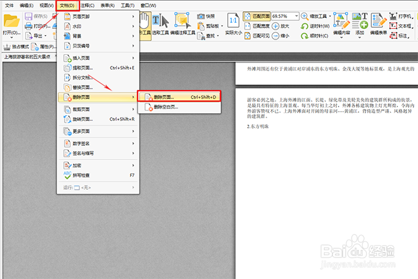The height and width of the screenshot is (279, 418).
Task: Open 签名与缩写 submenu item
Action: pyautogui.click(x=98, y=153)
